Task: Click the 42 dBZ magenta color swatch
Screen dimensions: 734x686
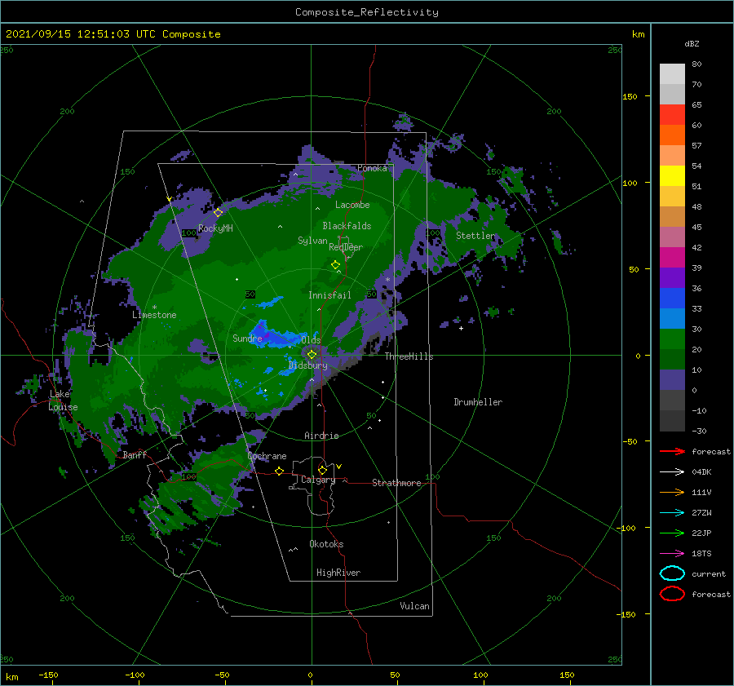Action: (x=672, y=257)
